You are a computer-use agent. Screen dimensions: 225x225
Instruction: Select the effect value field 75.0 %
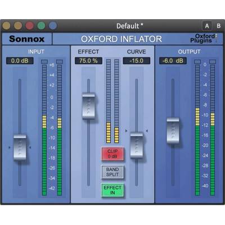[88, 61]
